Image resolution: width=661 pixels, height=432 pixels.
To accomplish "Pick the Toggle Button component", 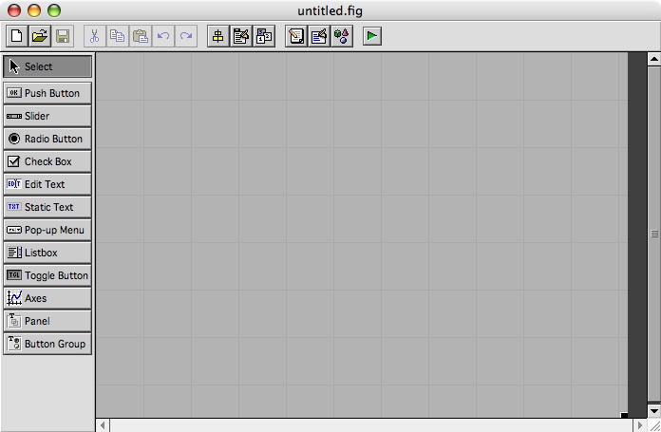I will 47,275.
